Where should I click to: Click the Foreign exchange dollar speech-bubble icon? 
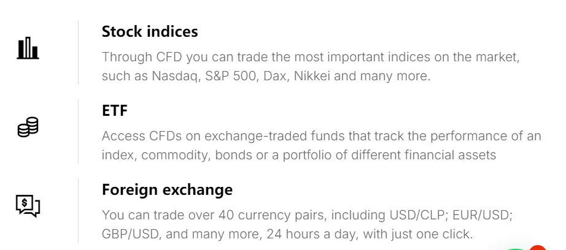(28, 206)
